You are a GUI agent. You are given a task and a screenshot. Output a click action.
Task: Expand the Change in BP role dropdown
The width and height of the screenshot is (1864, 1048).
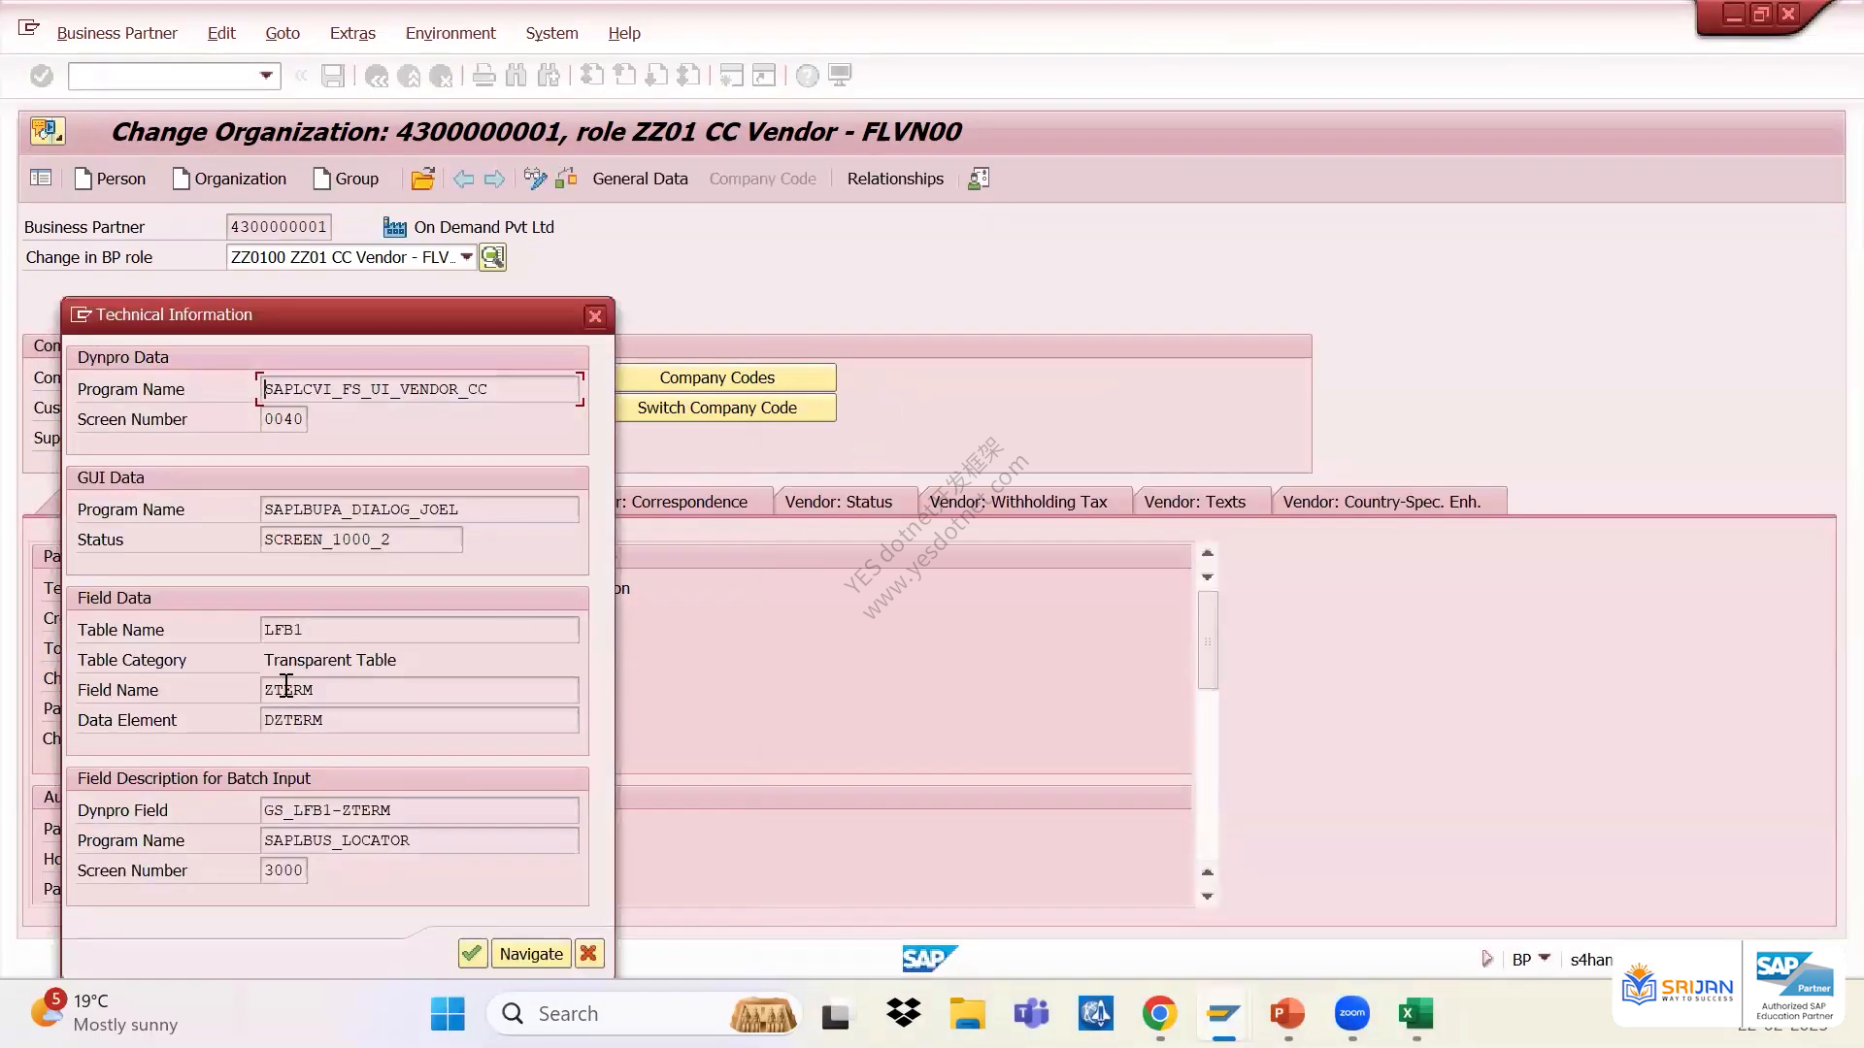click(467, 257)
